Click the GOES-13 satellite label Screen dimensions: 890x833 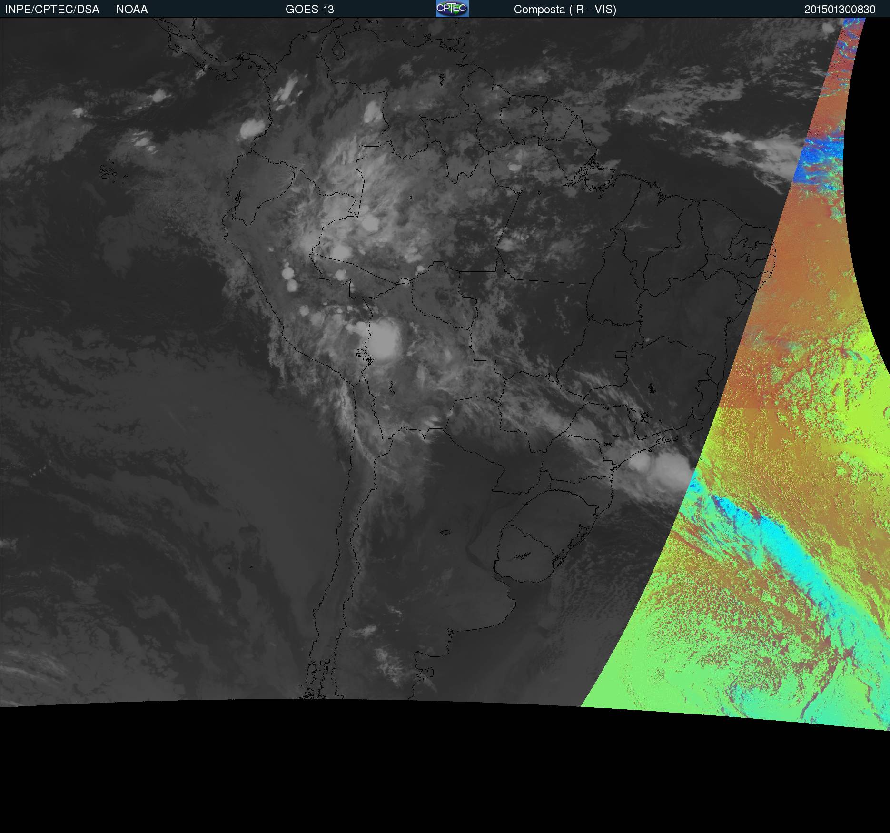310,10
